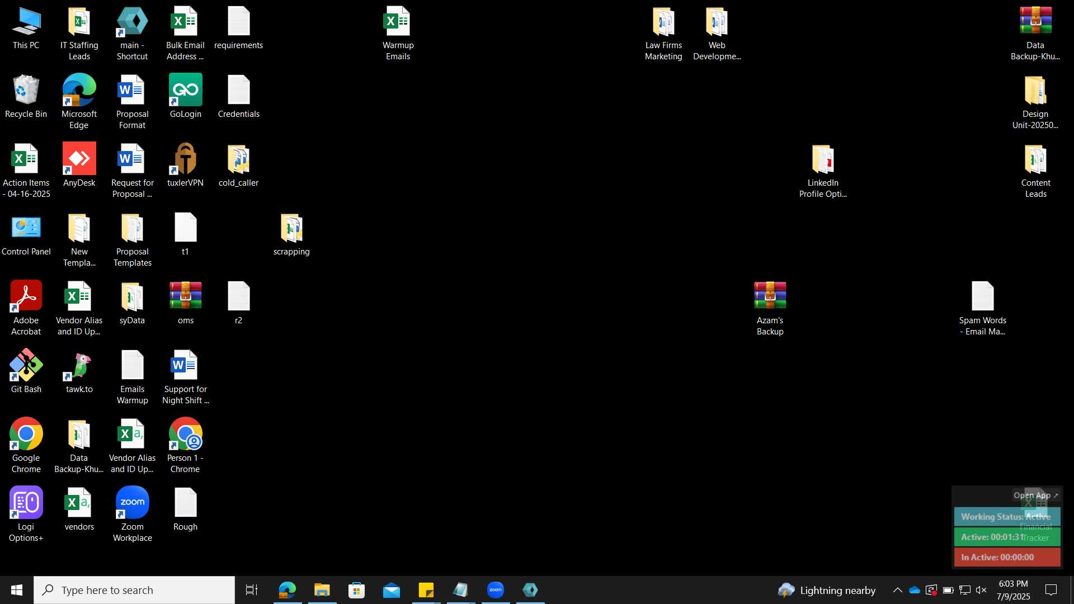Select the main - Shortcut icon
Image resolution: width=1074 pixels, height=604 pixels.
133,34
